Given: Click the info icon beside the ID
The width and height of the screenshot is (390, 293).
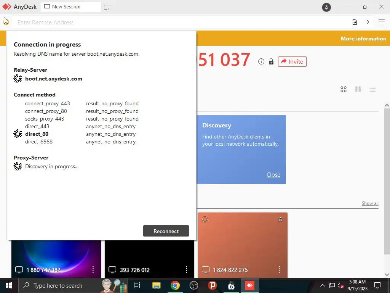Looking at the screenshot, I should (x=261, y=61).
